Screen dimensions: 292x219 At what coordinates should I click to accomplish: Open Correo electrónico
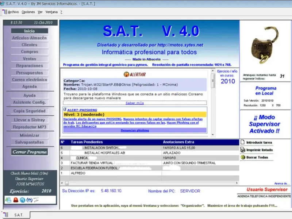pyautogui.click(x=30, y=80)
